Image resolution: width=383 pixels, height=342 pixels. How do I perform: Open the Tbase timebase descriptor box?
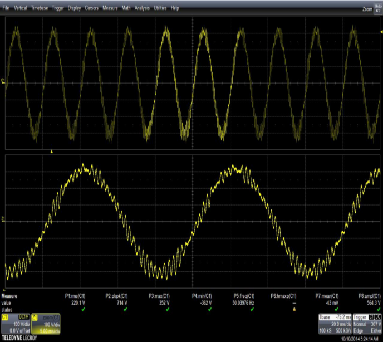point(334,323)
